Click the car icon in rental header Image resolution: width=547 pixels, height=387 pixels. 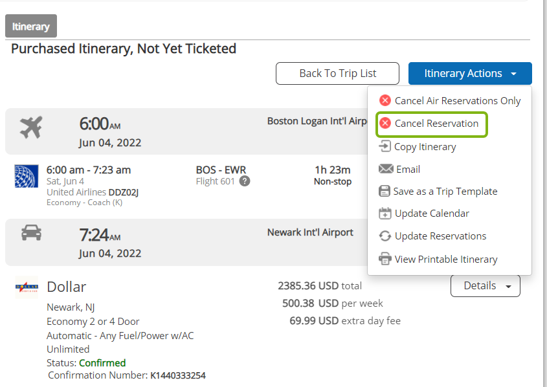click(32, 232)
